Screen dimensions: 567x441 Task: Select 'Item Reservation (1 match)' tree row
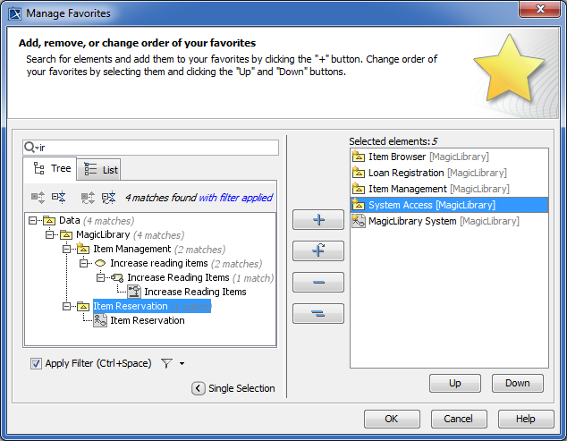coord(152,306)
